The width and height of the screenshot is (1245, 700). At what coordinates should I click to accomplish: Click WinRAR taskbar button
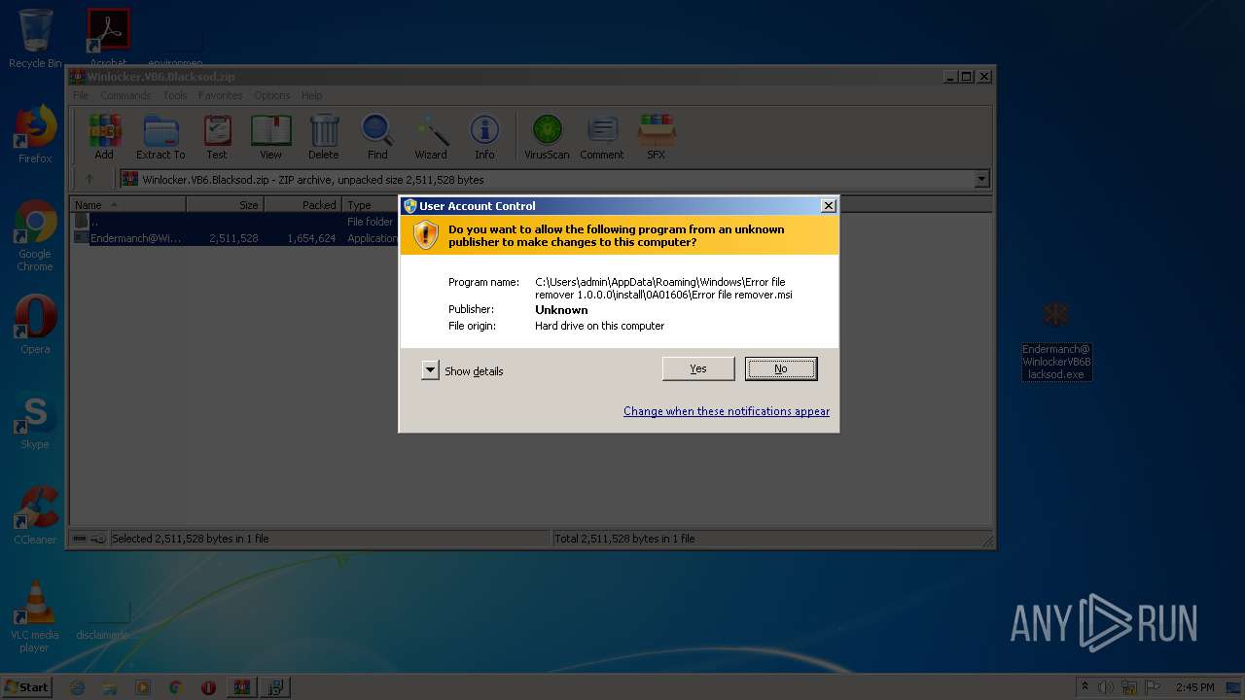(x=241, y=687)
